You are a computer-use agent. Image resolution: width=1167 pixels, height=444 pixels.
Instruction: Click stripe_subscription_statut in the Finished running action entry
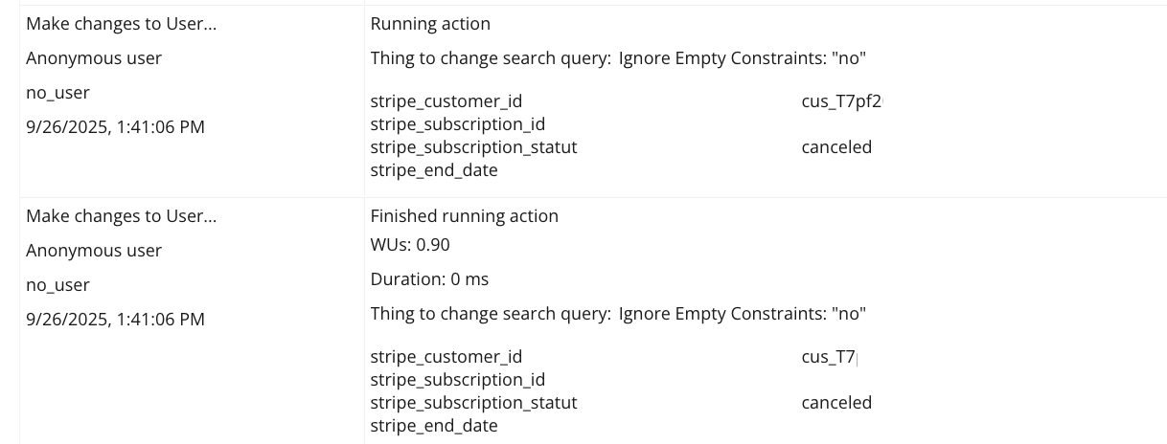pyautogui.click(x=473, y=403)
